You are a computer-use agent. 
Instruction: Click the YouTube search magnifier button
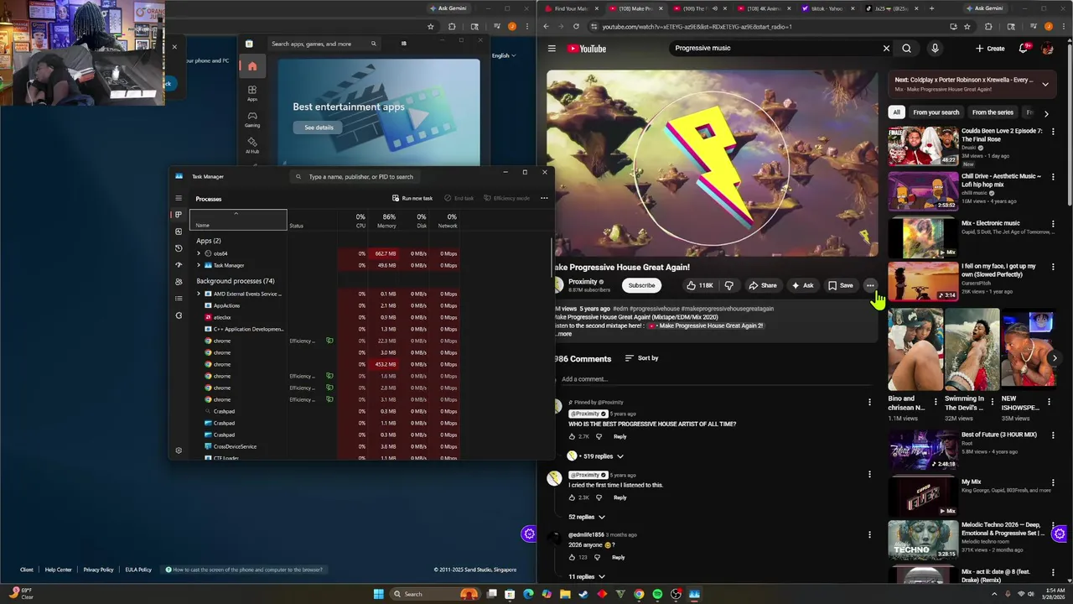tap(906, 48)
